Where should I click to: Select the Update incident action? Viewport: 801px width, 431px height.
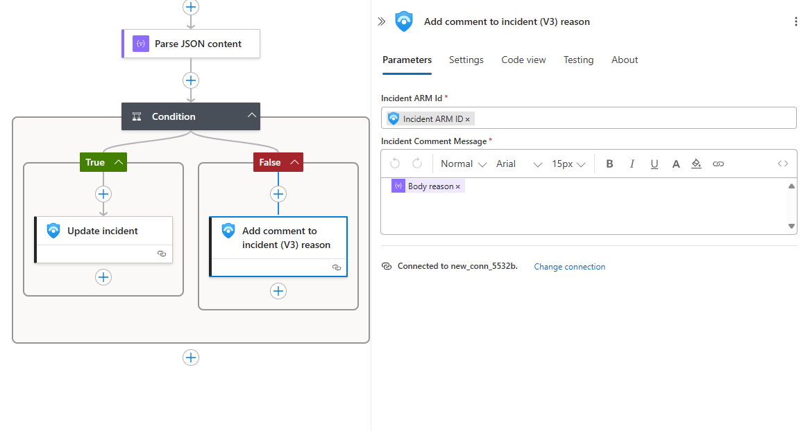click(x=103, y=240)
